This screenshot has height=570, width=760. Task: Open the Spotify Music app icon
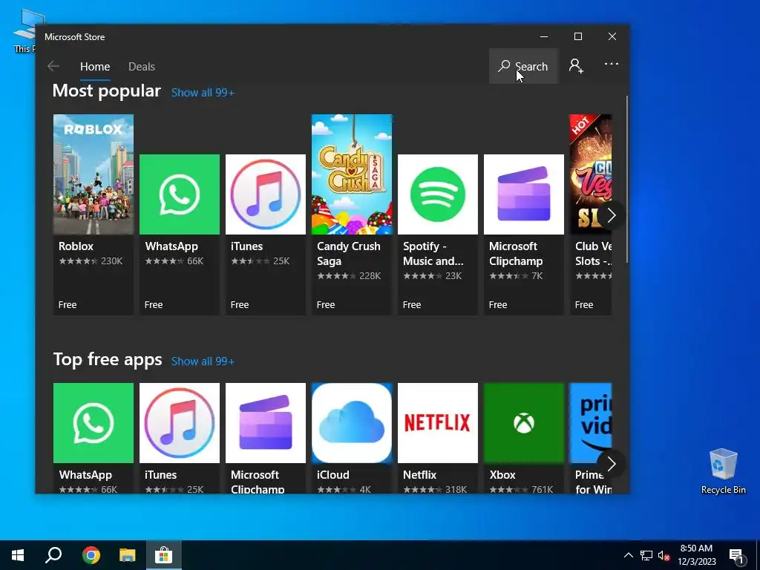click(438, 194)
